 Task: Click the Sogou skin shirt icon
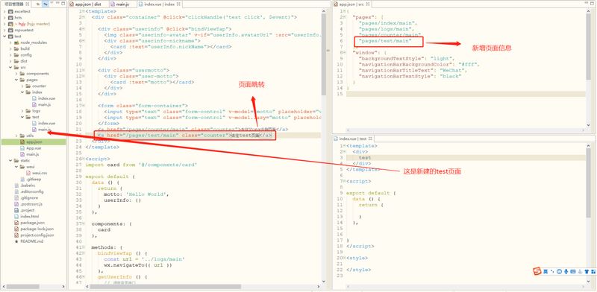[586, 271]
